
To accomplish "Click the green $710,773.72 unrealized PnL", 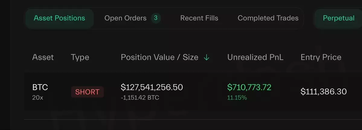I will [x=249, y=87].
